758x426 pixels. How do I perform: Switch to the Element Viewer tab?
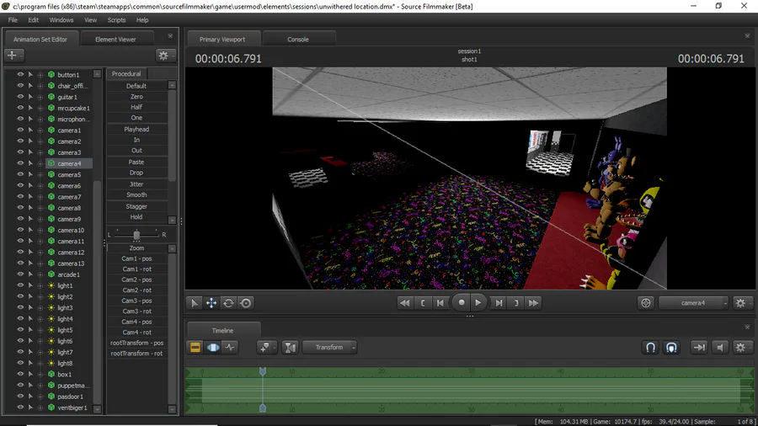pyautogui.click(x=115, y=39)
